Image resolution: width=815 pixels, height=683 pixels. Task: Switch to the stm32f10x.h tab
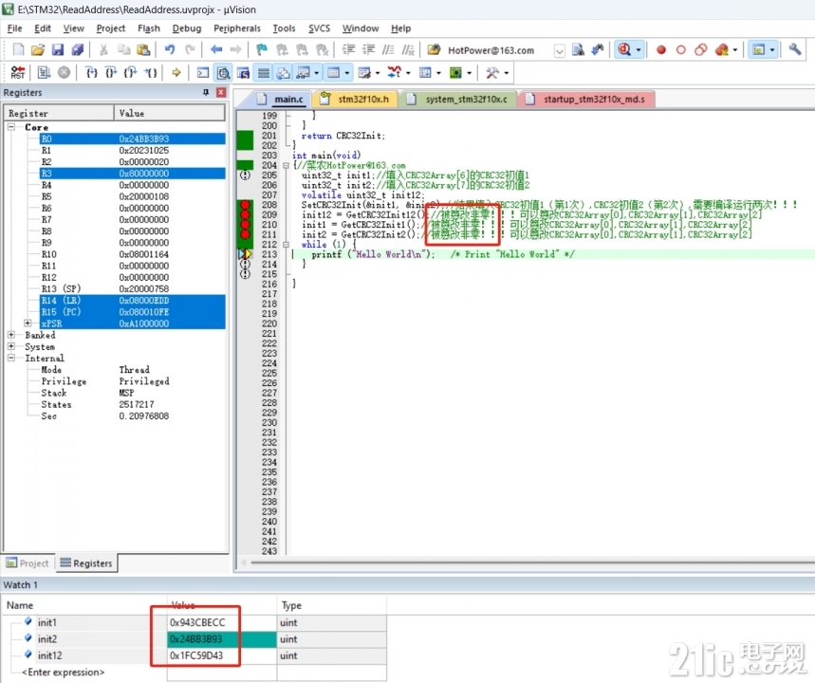coord(355,99)
